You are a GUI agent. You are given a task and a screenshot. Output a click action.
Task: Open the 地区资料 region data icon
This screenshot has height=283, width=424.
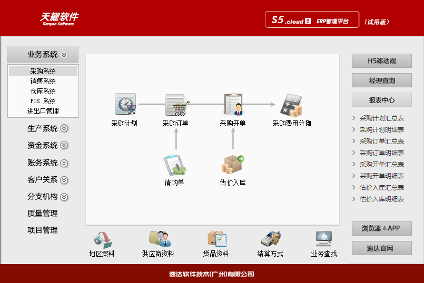point(102,240)
